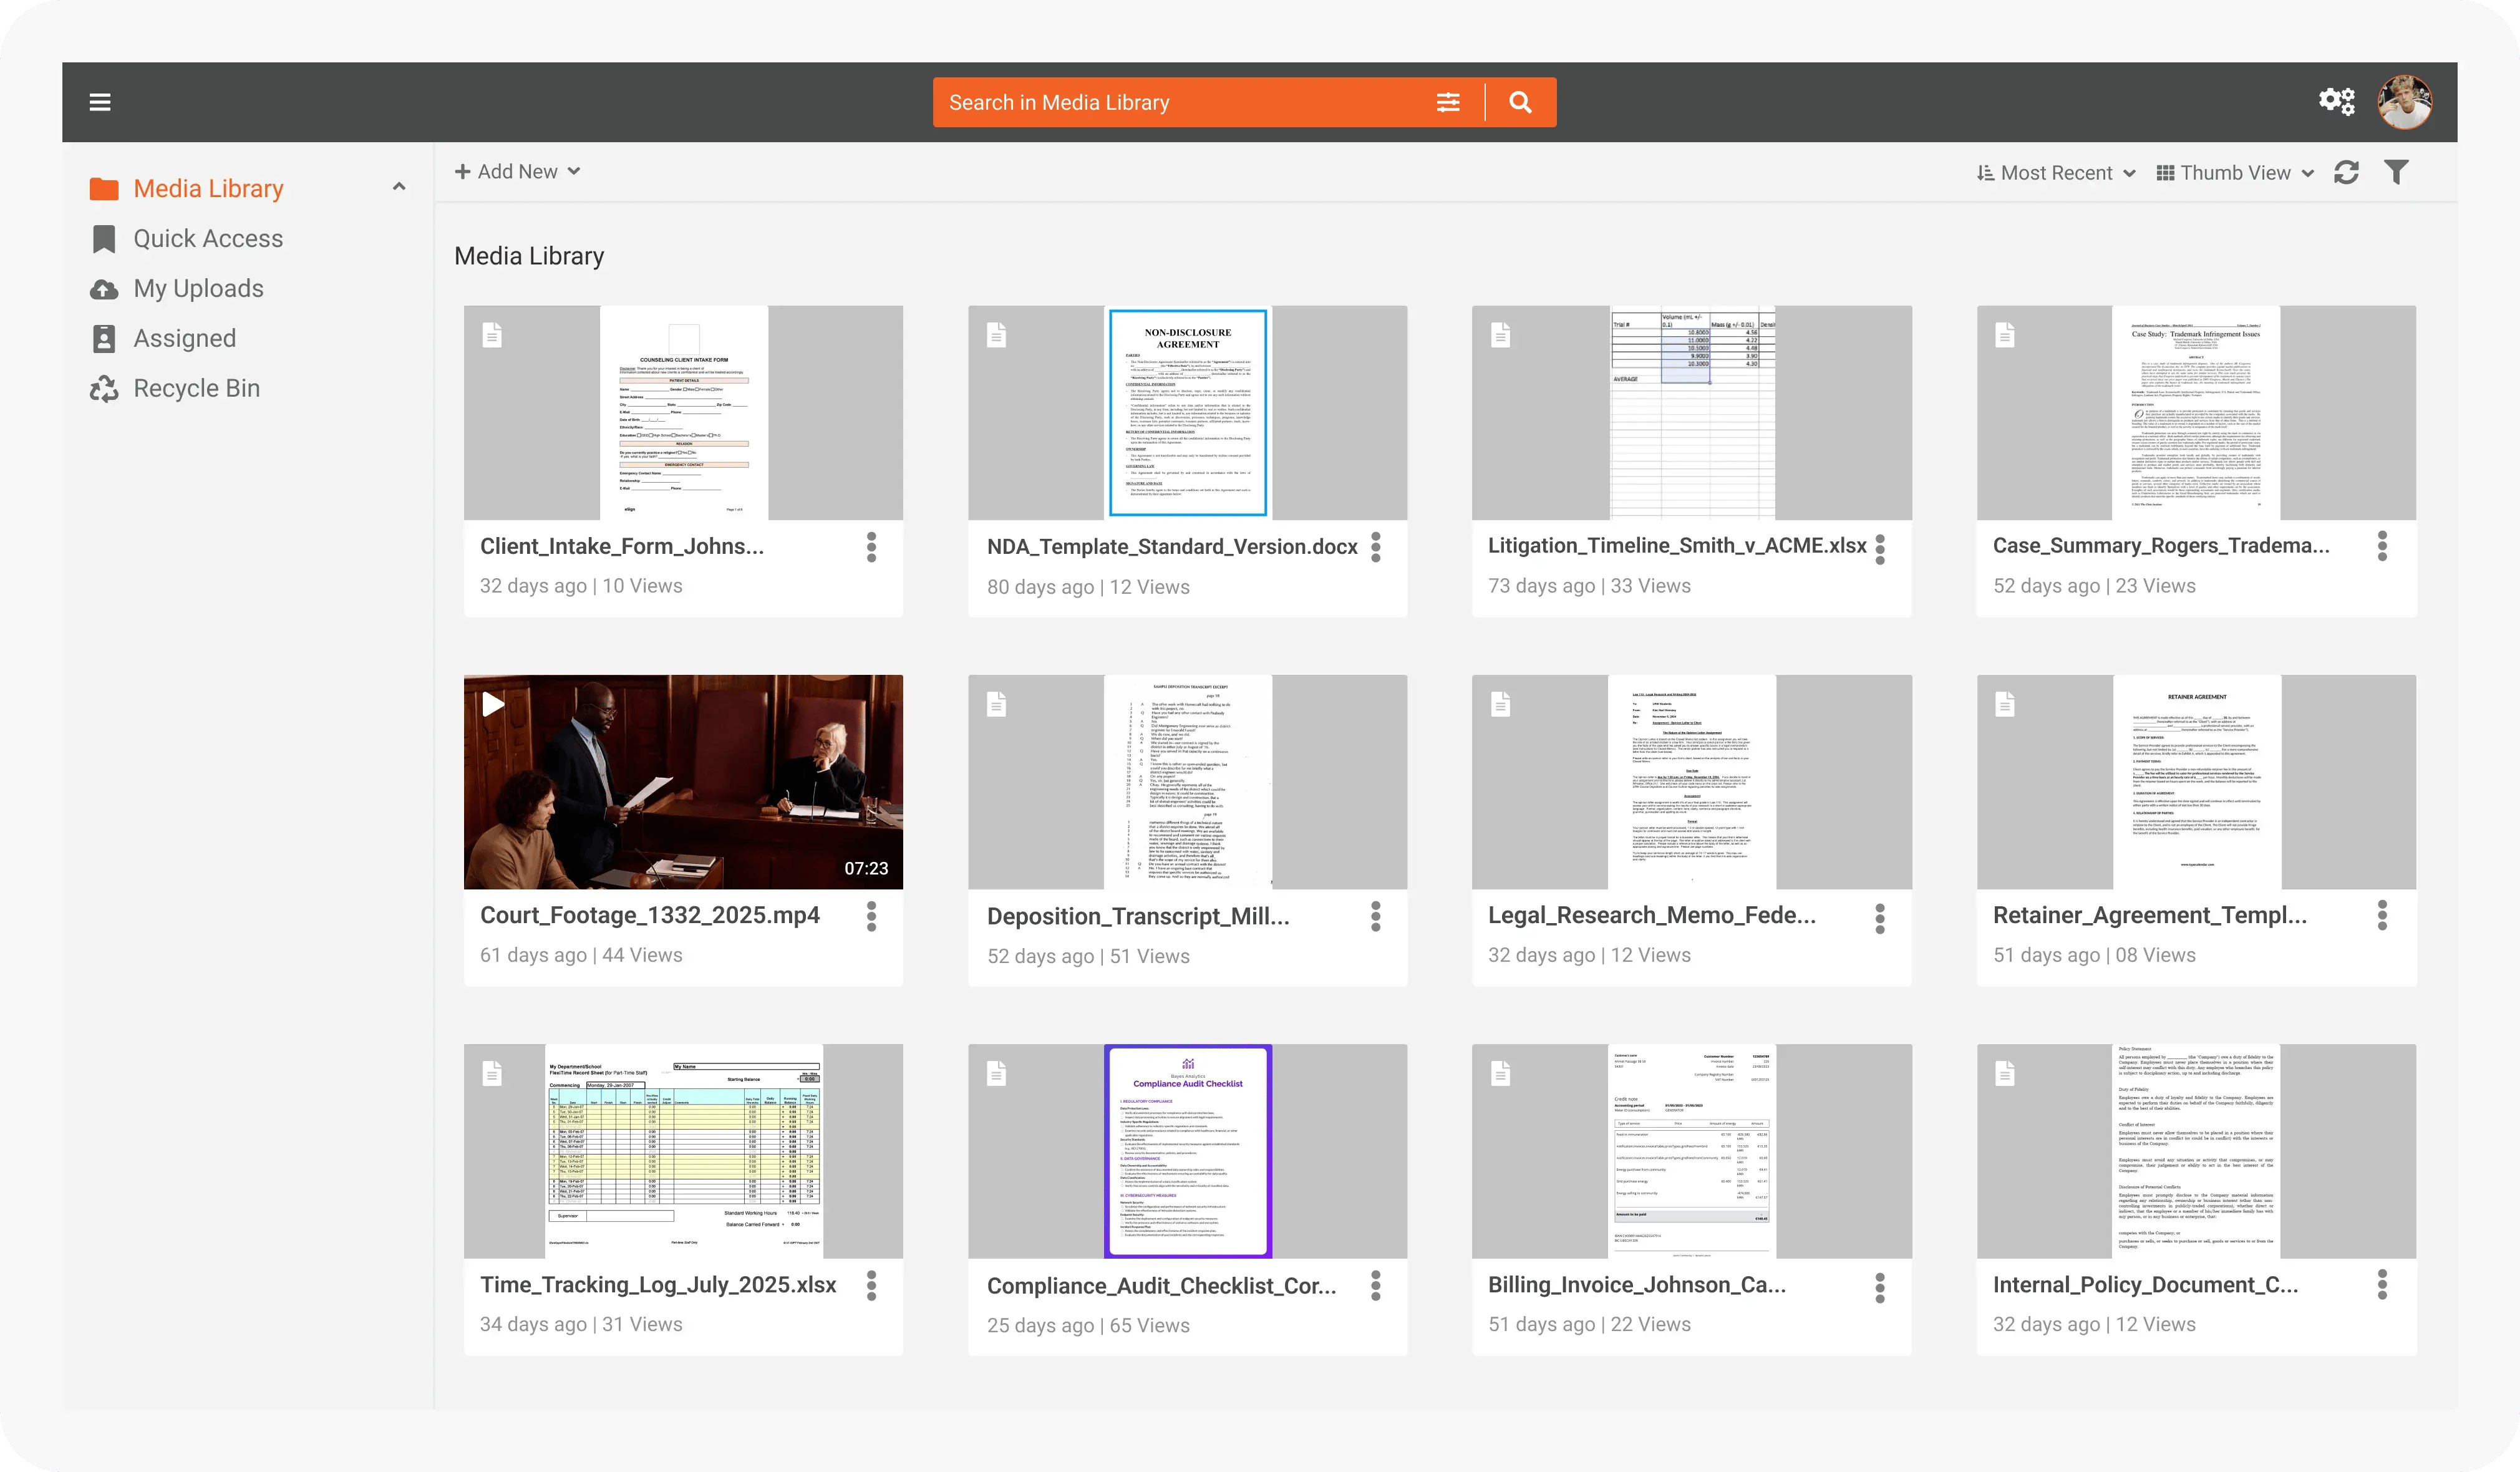The width and height of the screenshot is (2520, 1472).
Task: Open the Recycle Bin
Action: click(x=197, y=389)
